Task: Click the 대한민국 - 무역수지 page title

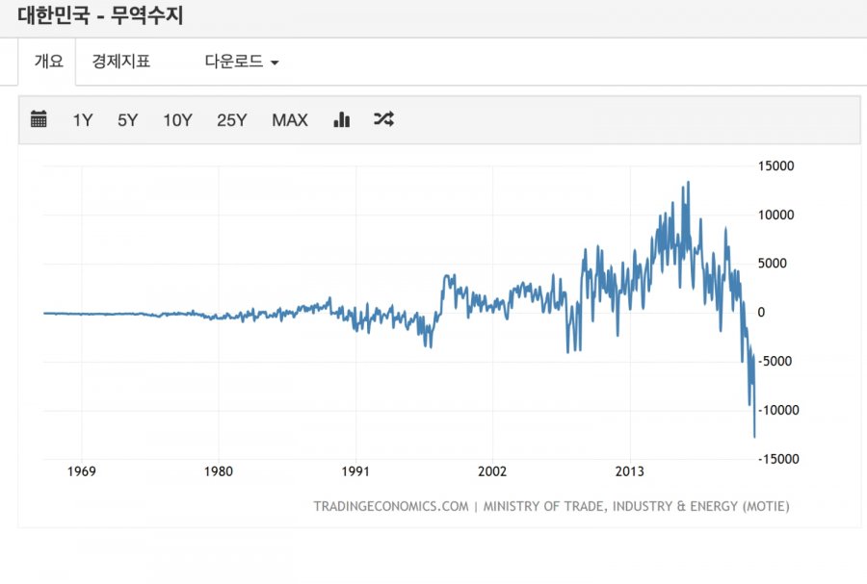Action: (x=100, y=15)
